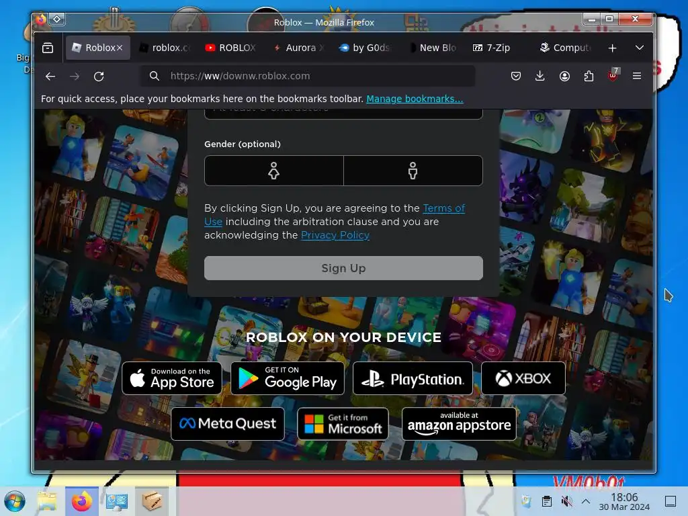The width and height of the screenshot is (688, 516).
Task: Click the first tray icon beside clipboard
Action: pyautogui.click(x=527, y=501)
